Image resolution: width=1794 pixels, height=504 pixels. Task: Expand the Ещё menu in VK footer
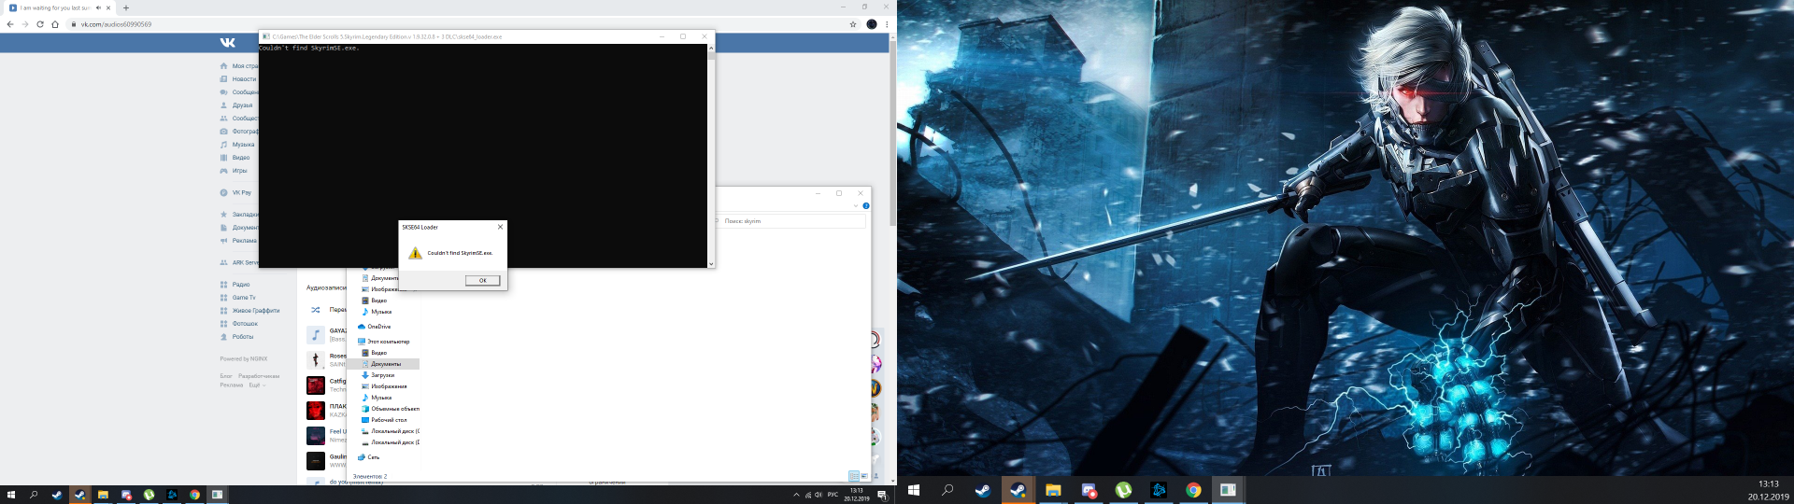click(255, 385)
